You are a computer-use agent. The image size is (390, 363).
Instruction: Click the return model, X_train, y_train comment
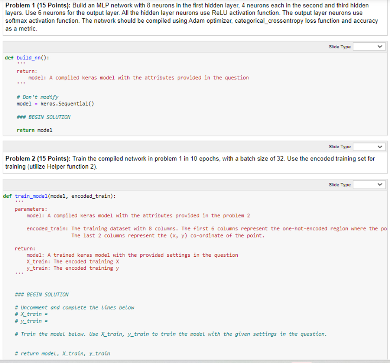click(61, 353)
